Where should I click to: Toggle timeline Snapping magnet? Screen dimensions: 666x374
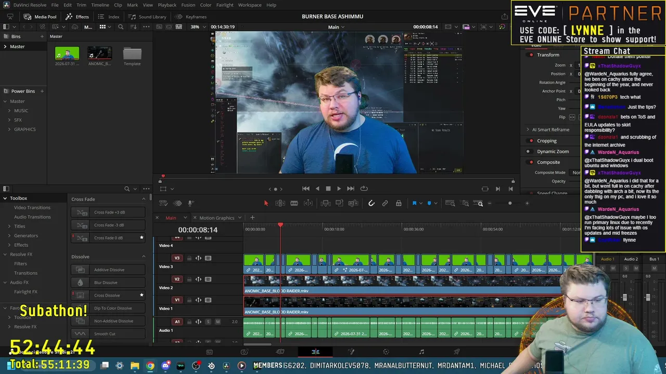click(x=372, y=203)
